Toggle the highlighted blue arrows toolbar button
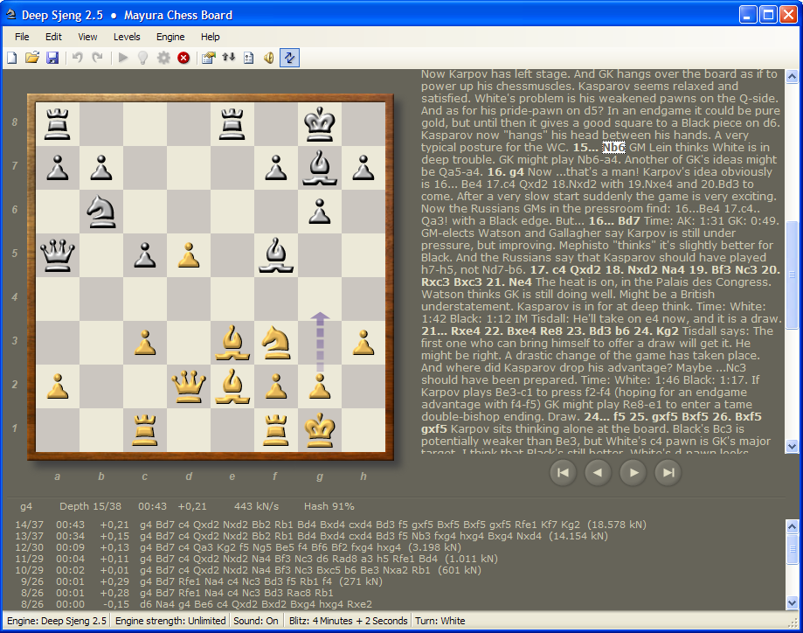This screenshot has height=633, width=803. (x=289, y=58)
